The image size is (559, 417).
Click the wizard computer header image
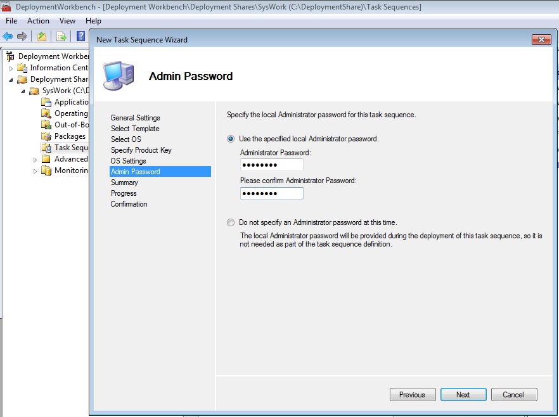point(119,76)
